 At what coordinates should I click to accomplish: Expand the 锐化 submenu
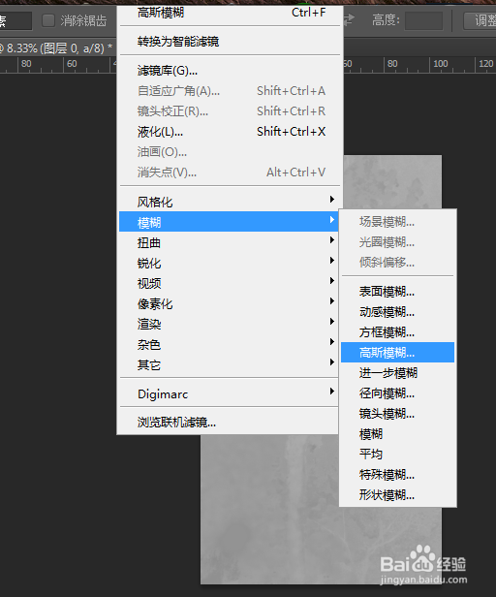(x=229, y=263)
